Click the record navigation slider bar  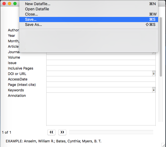pos(111,132)
